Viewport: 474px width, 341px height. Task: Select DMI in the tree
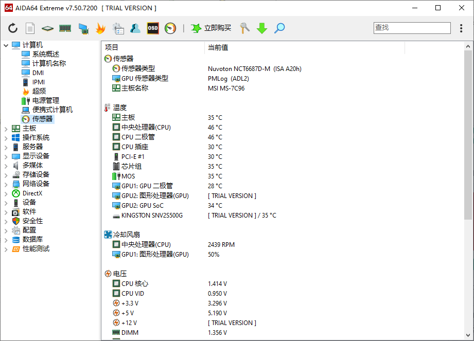click(38, 73)
